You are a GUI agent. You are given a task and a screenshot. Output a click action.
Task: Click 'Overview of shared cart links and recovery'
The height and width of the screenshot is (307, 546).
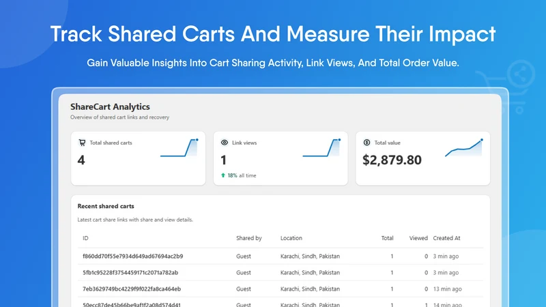[x=120, y=117]
